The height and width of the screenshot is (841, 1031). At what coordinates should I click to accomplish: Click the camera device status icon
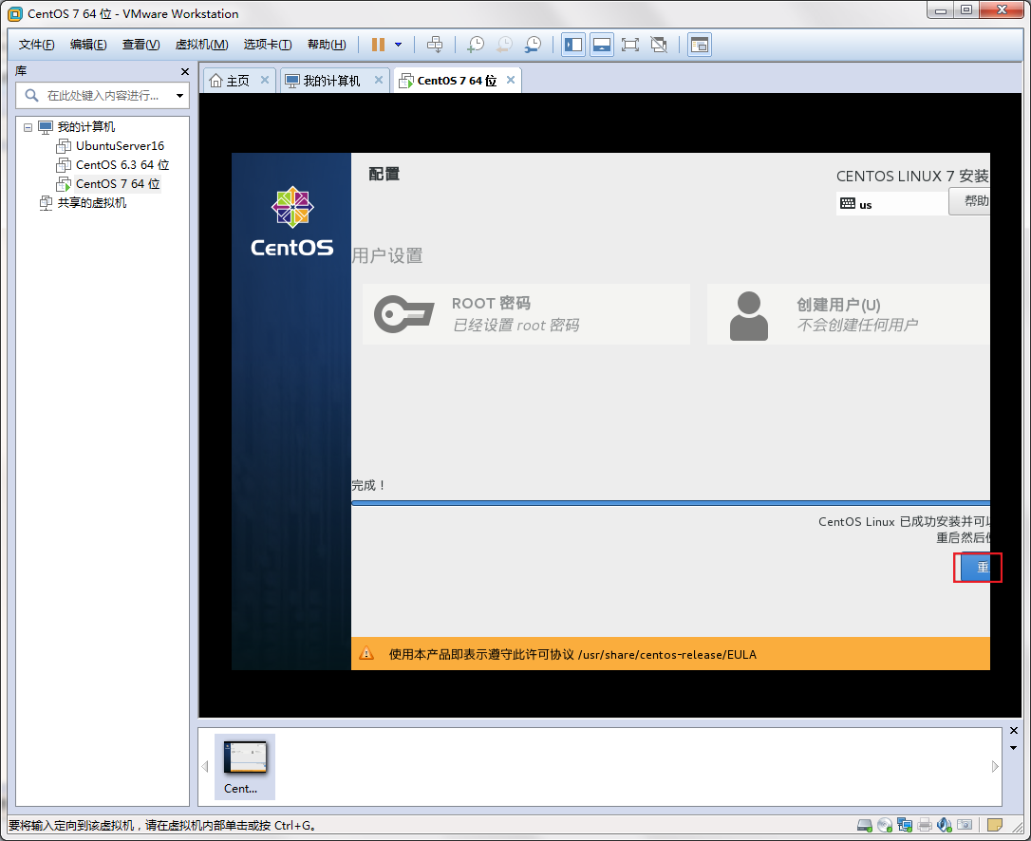click(965, 825)
